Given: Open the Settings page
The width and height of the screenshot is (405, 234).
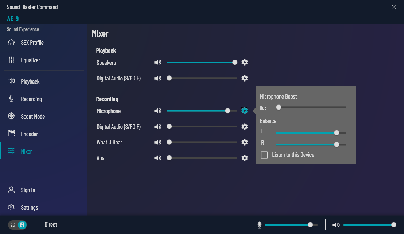Looking at the screenshot, I should click(x=29, y=207).
